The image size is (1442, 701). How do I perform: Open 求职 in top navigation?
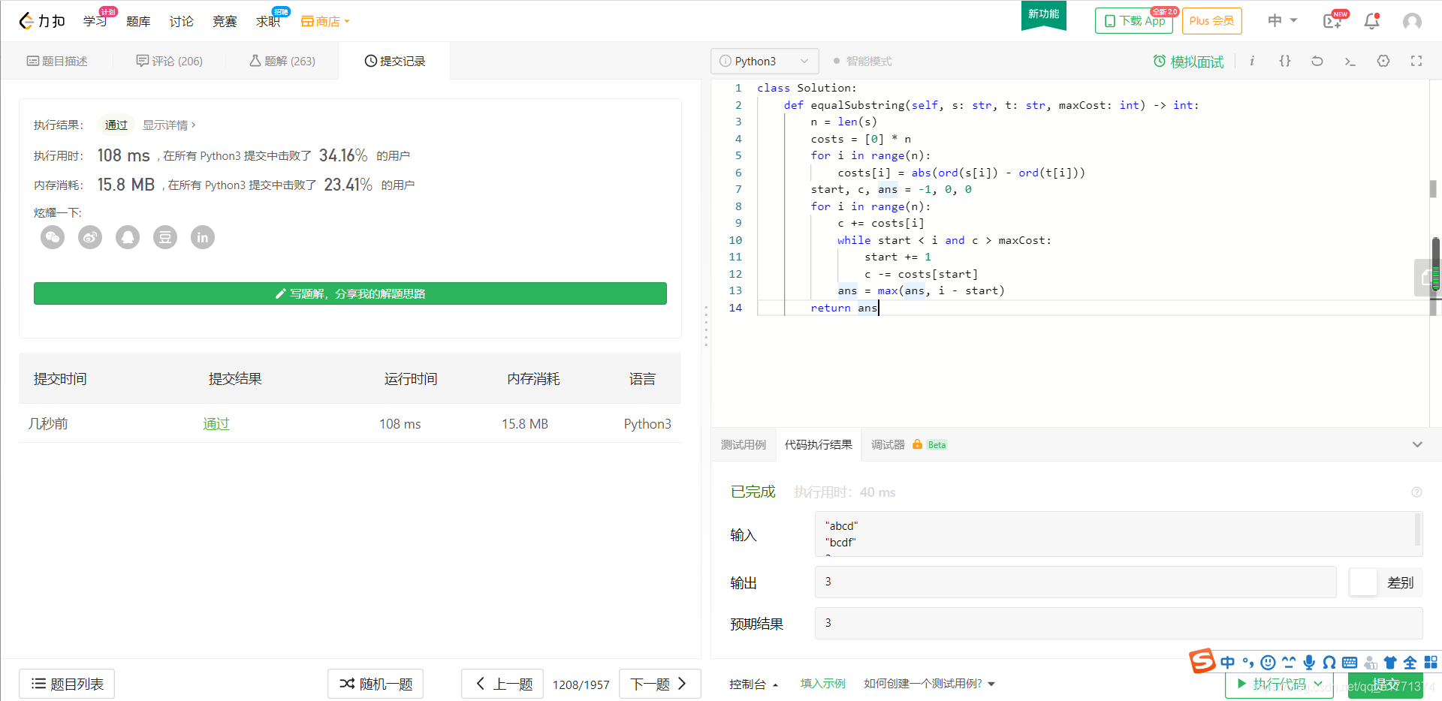[267, 21]
